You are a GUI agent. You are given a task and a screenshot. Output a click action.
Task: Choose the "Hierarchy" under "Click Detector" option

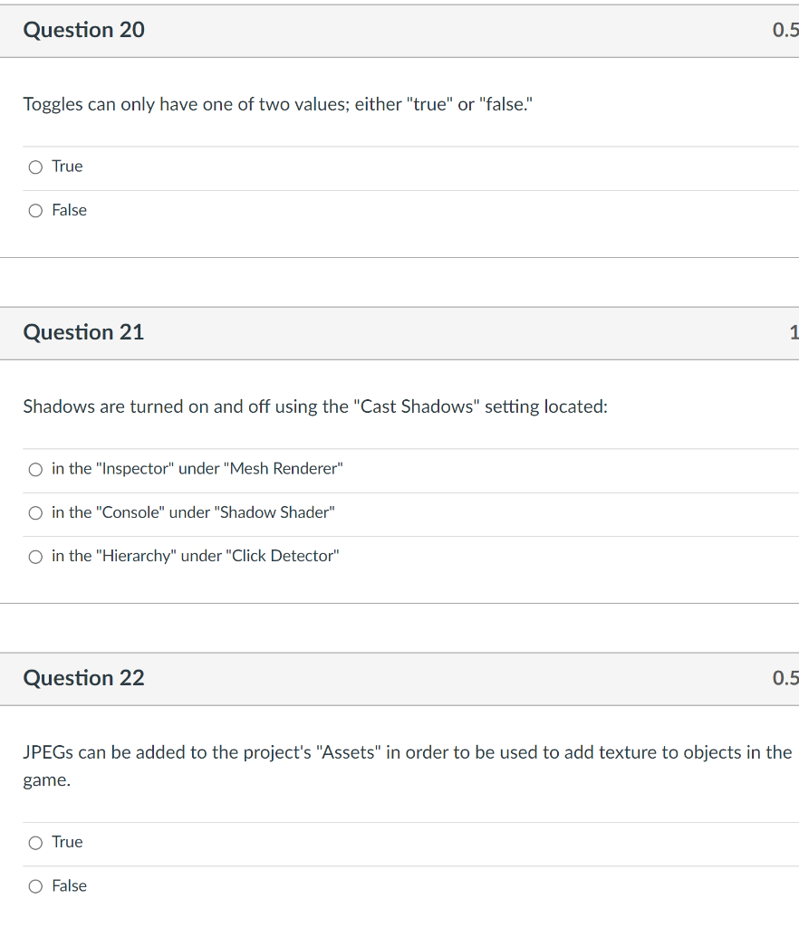coord(34,556)
